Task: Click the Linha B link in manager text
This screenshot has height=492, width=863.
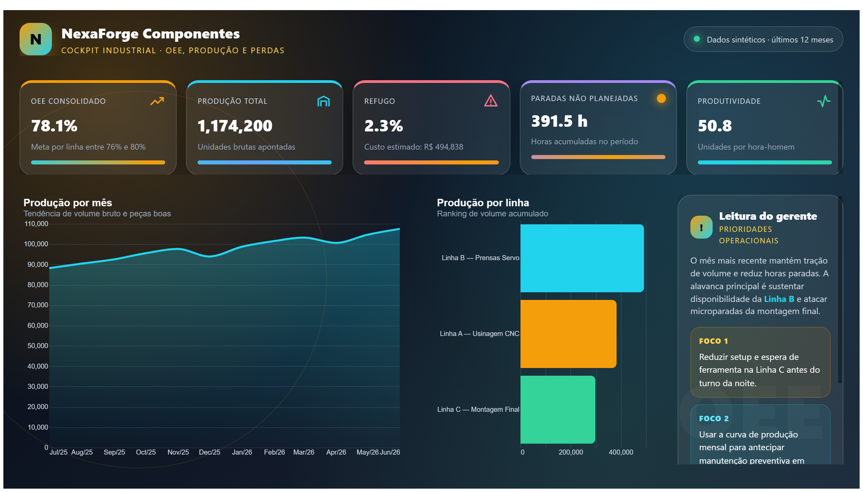Action: (779, 299)
